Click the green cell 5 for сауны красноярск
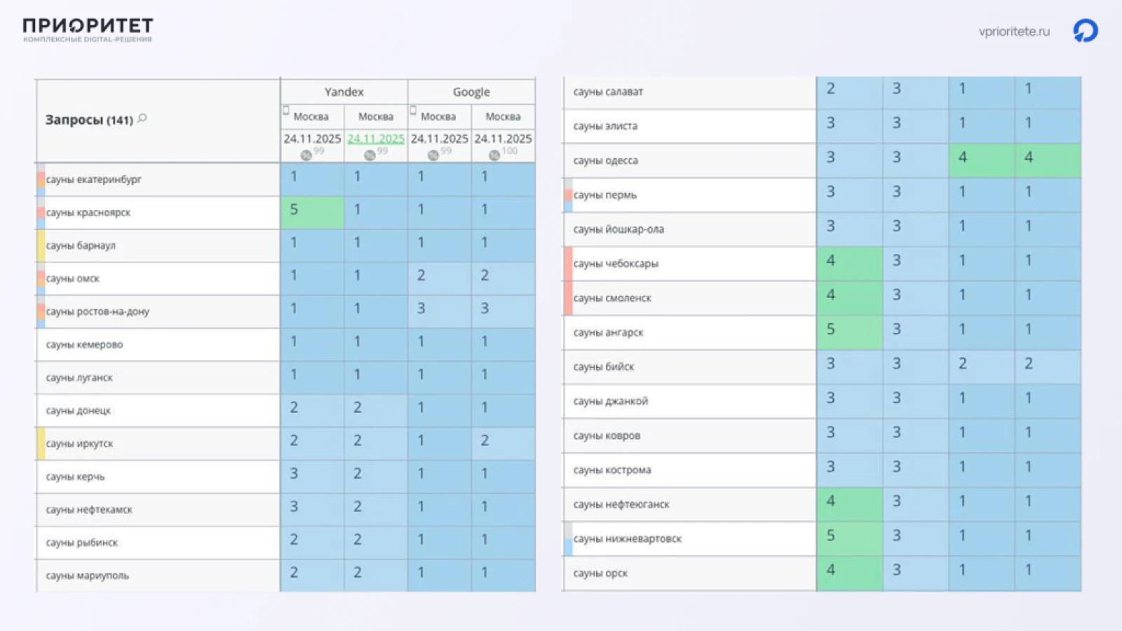Screen dimensions: 1122x631 point(312,212)
